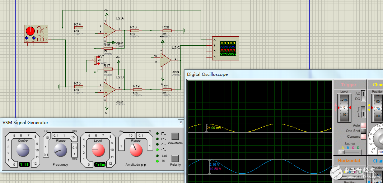Click the Amplitude Range knob
383x183 pixels.
pyautogui.click(x=136, y=150)
